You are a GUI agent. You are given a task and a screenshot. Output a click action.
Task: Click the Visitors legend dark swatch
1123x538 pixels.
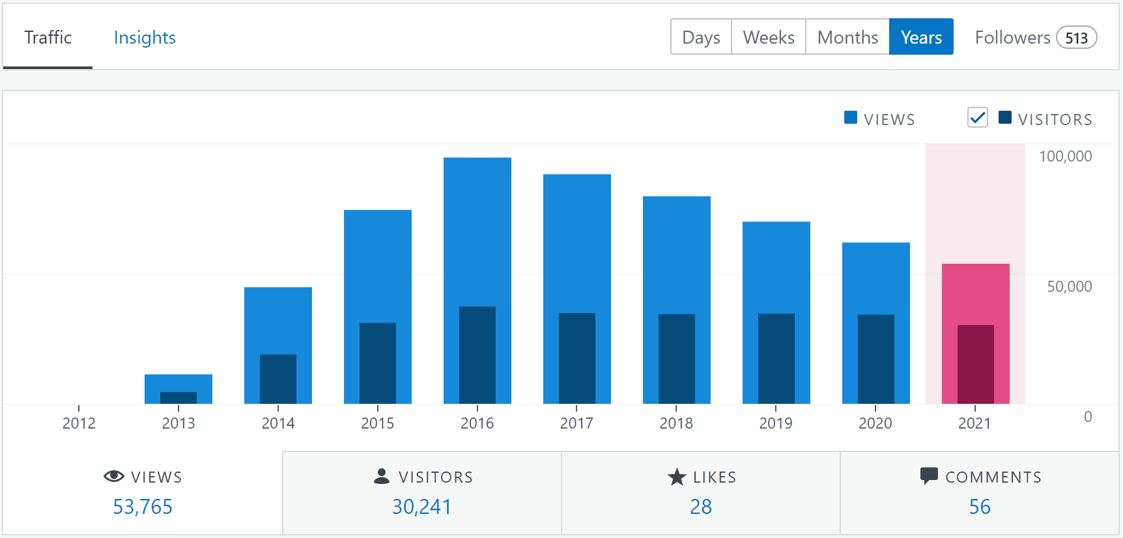point(1004,118)
